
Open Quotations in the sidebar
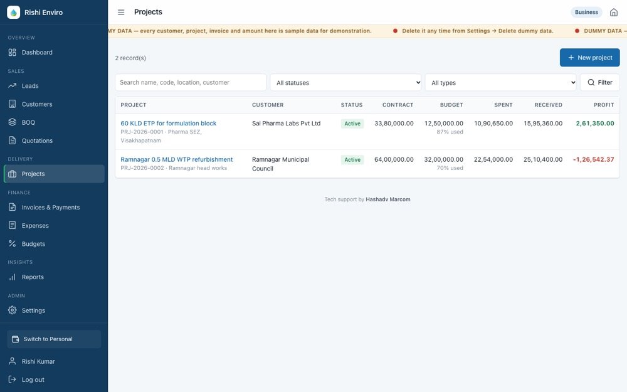click(x=54, y=140)
